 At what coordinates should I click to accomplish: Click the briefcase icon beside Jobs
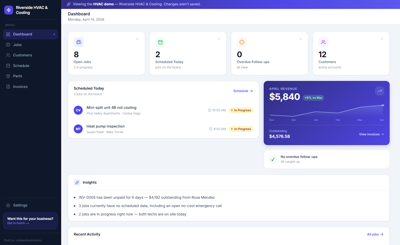[x=8, y=45]
